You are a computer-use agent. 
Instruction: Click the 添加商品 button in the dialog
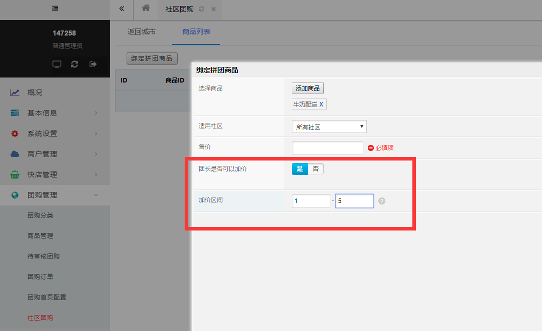(x=307, y=88)
